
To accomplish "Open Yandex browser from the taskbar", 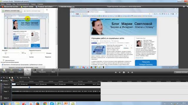I will click(x=31, y=104).
